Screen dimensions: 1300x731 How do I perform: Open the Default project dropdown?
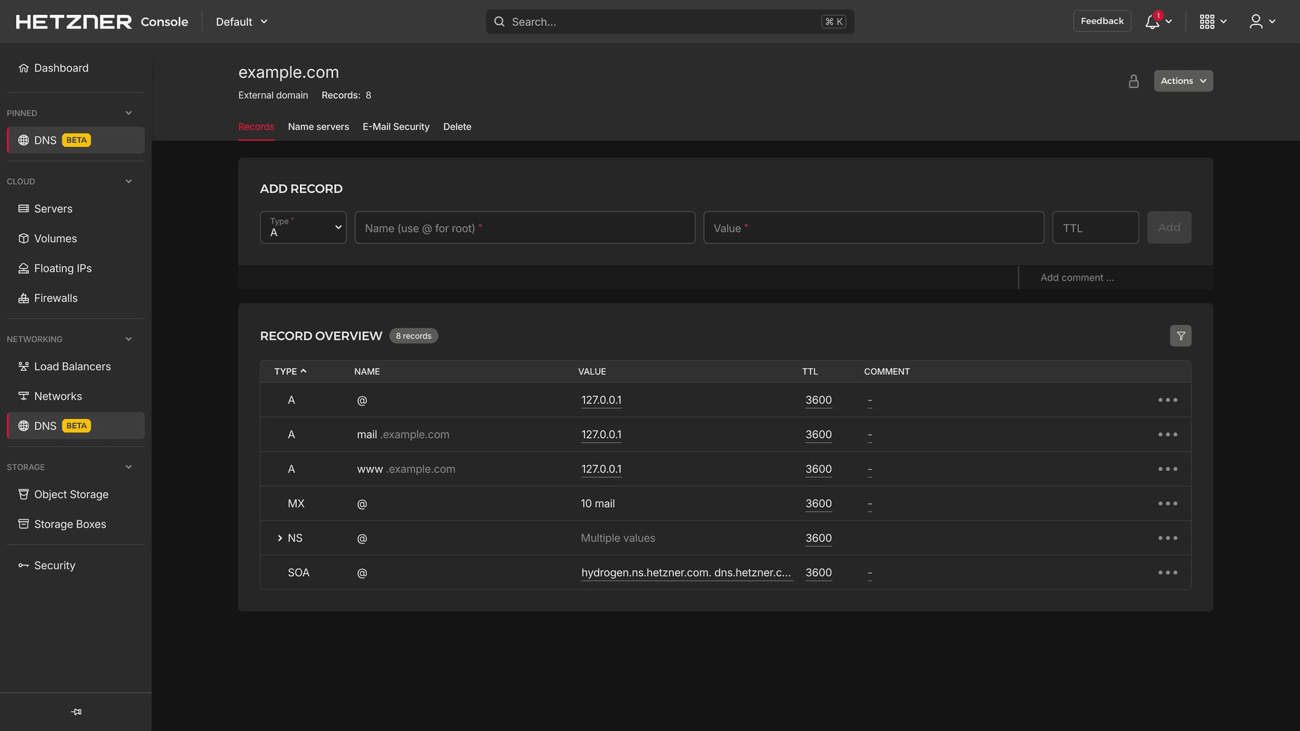[242, 22]
